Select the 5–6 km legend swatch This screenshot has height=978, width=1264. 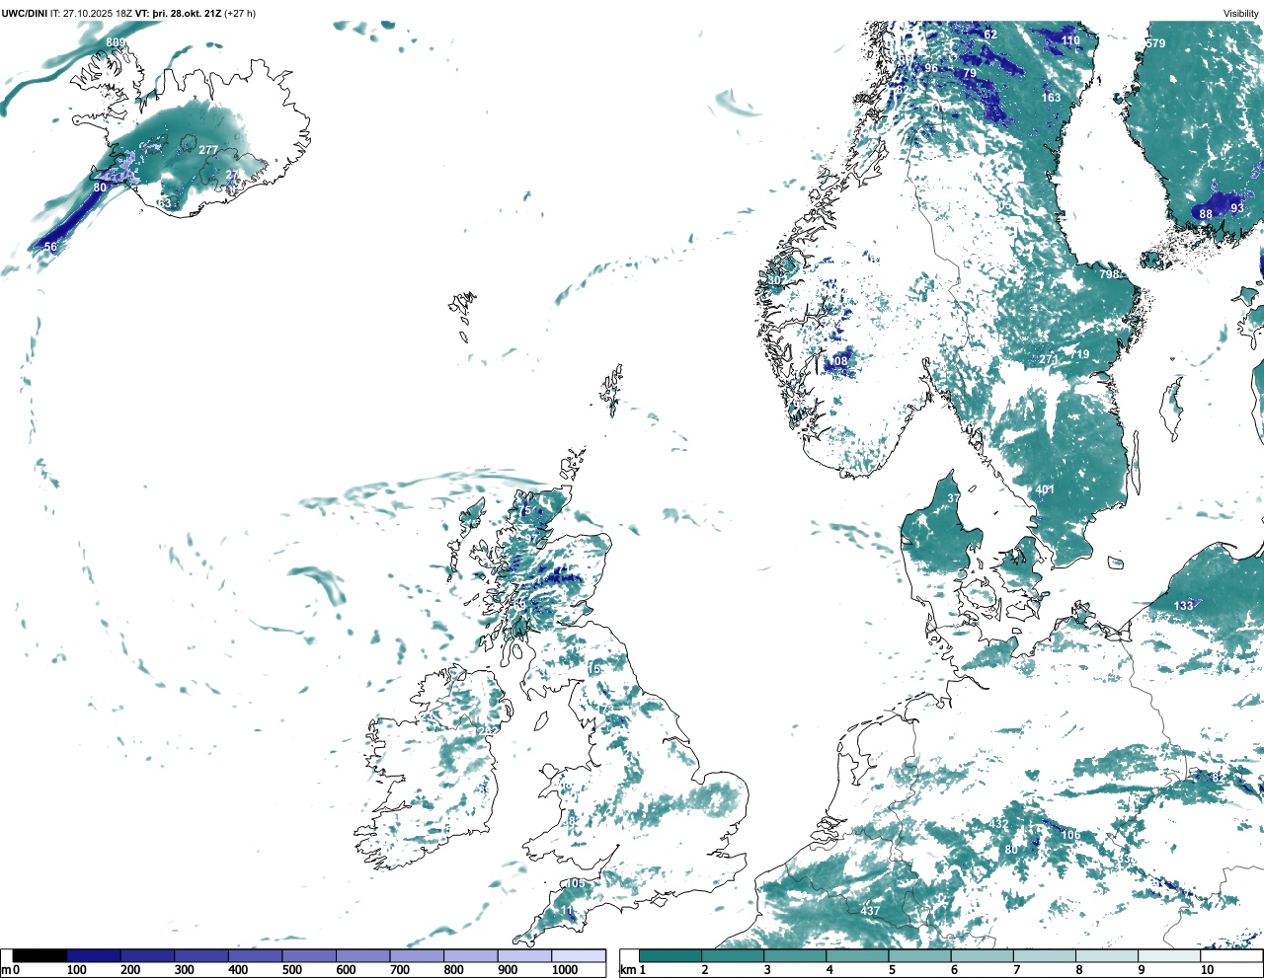[x=920, y=955]
